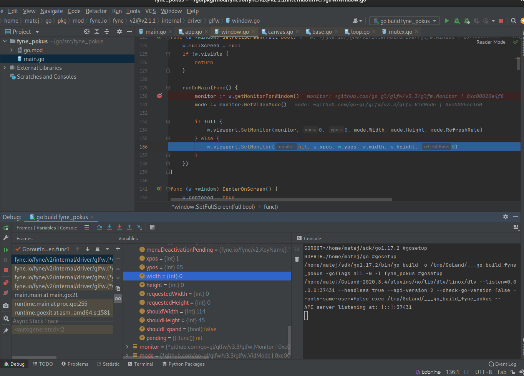Open the user account dropdown in toolbar
The width and height of the screenshot is (524, 376).
click(x=357, y=21)
